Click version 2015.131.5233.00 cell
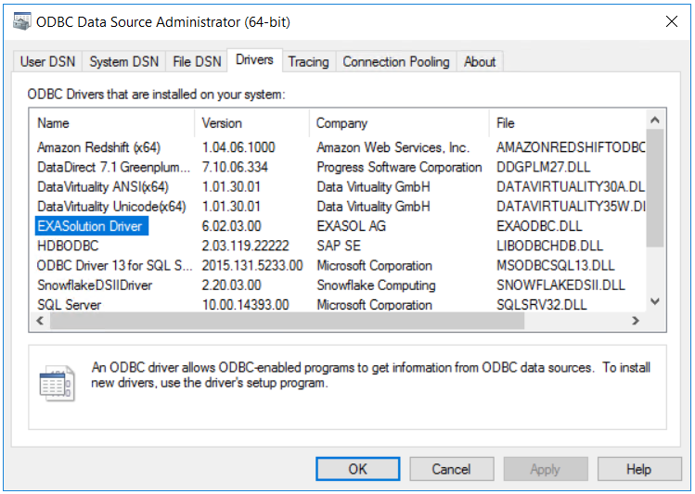 252,266
